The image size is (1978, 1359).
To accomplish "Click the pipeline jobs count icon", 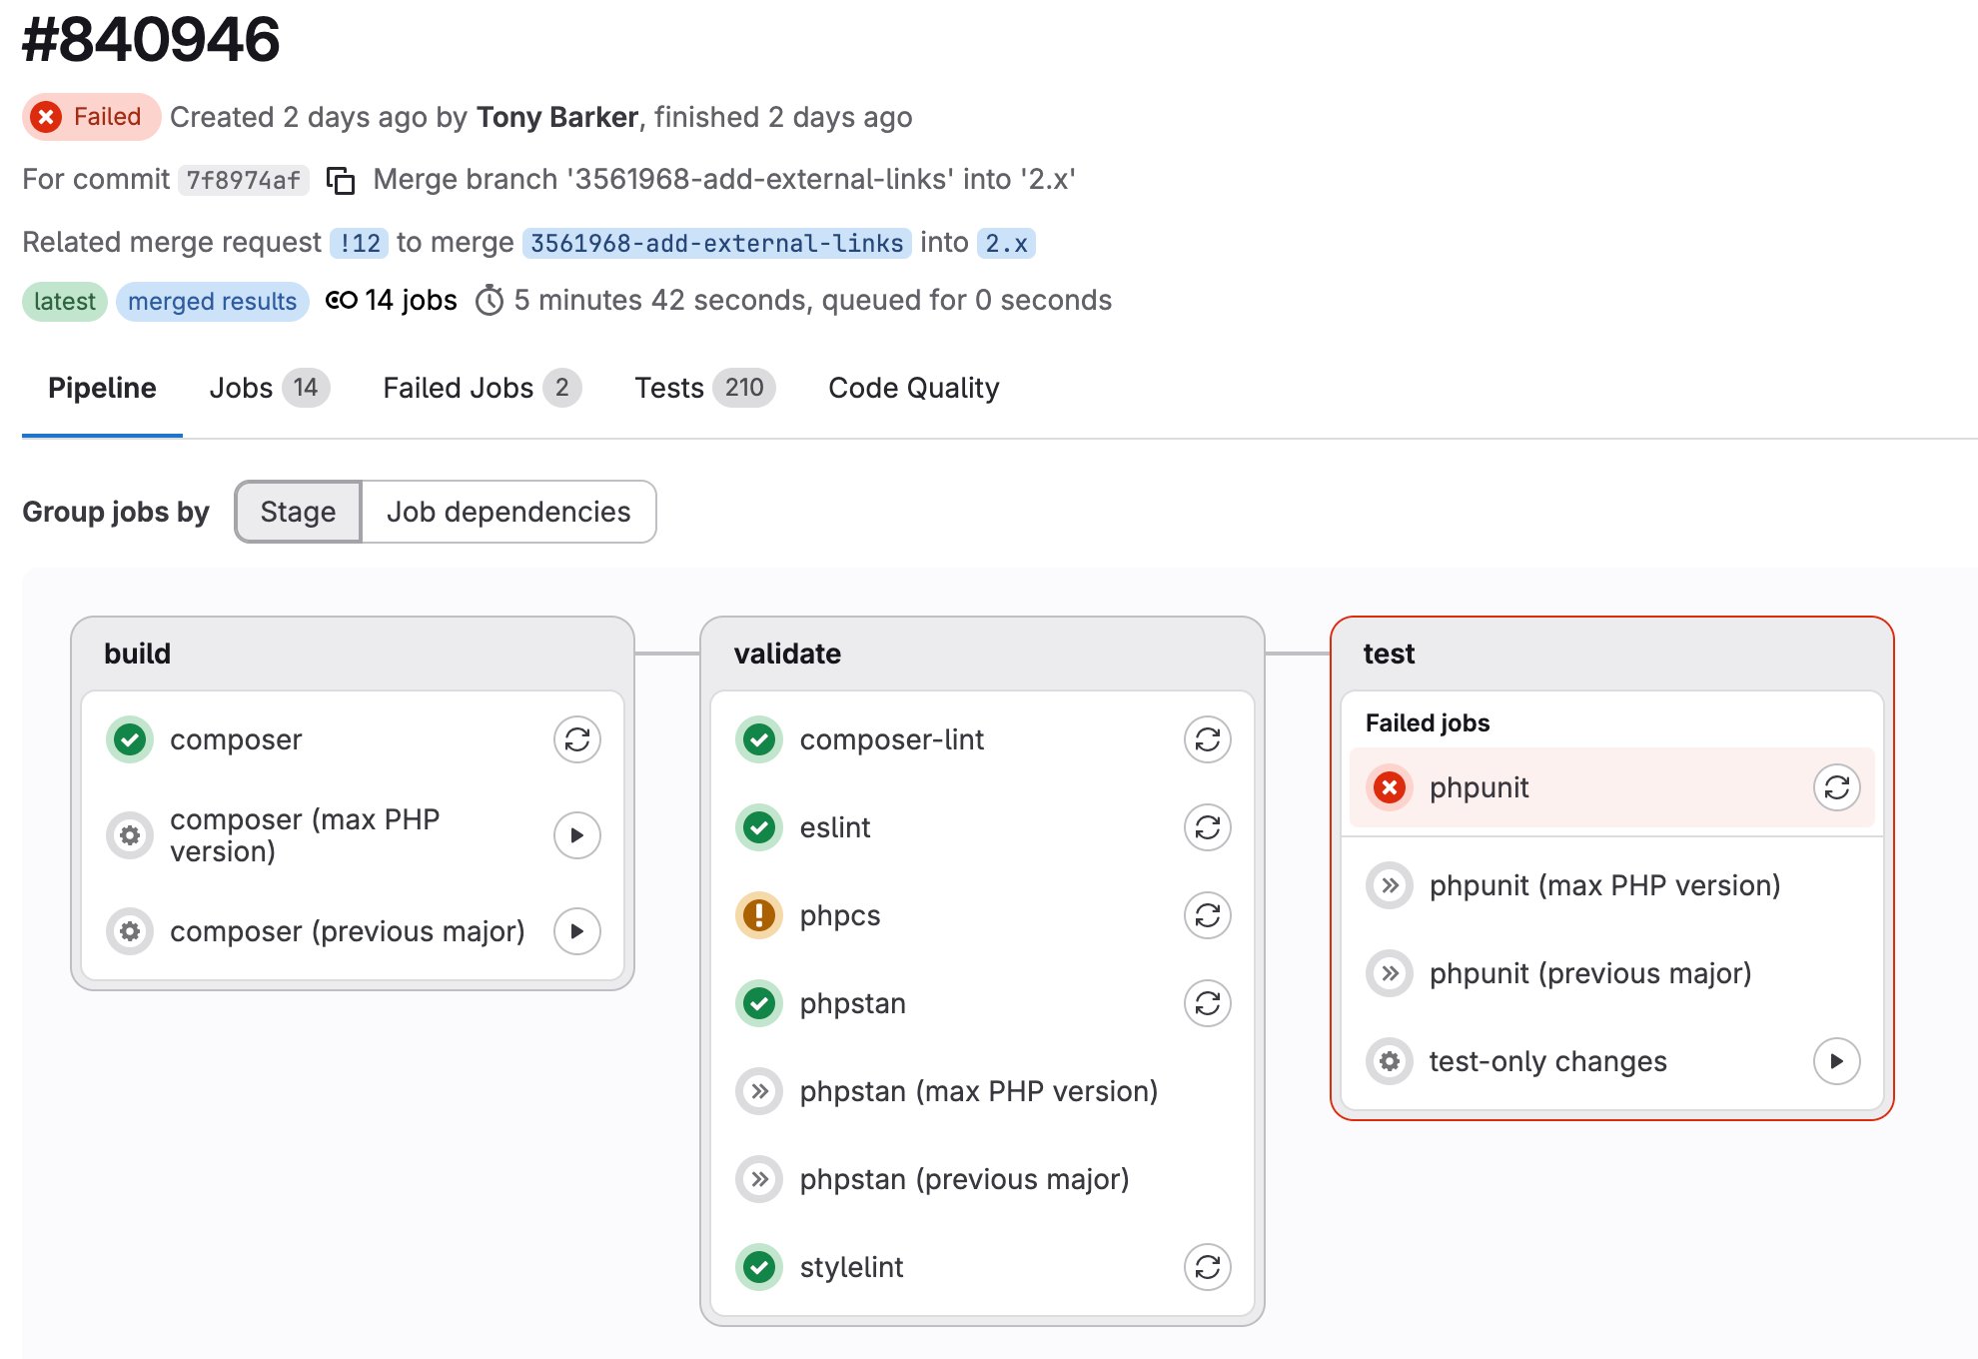I will 342,300.
